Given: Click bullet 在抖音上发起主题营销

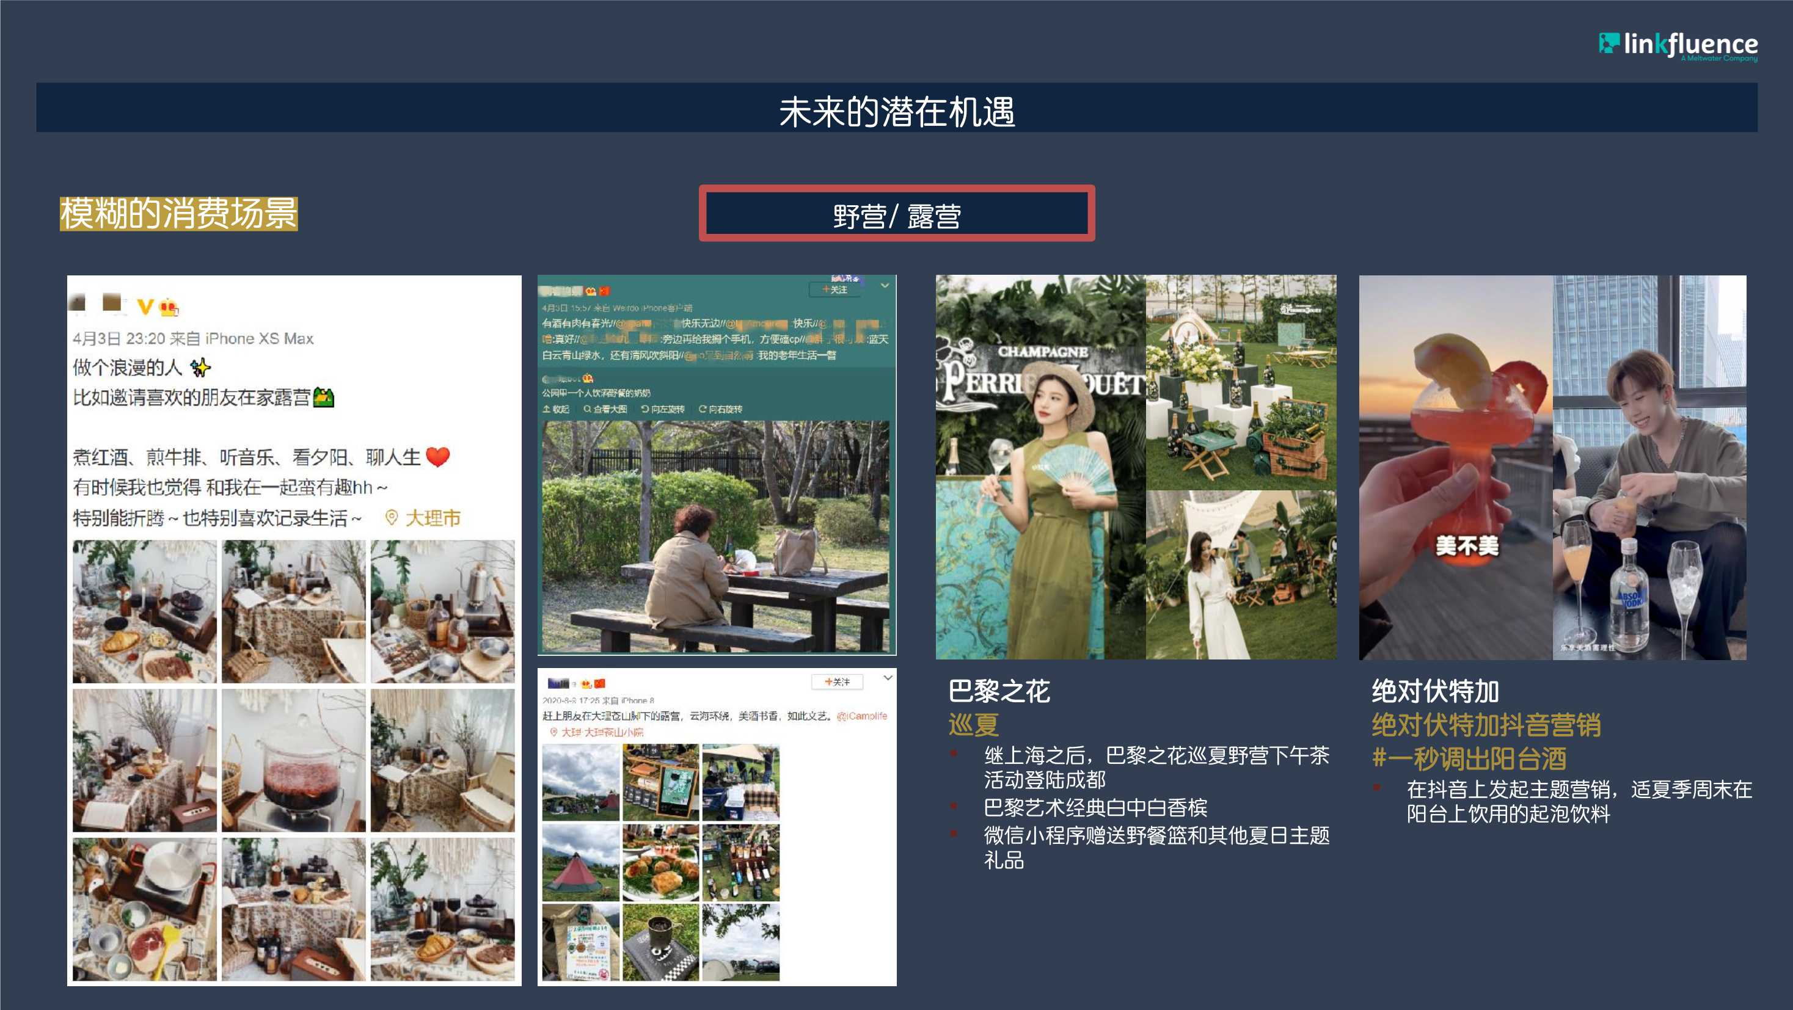Looking at the screenshot, I should (1579, 801).
